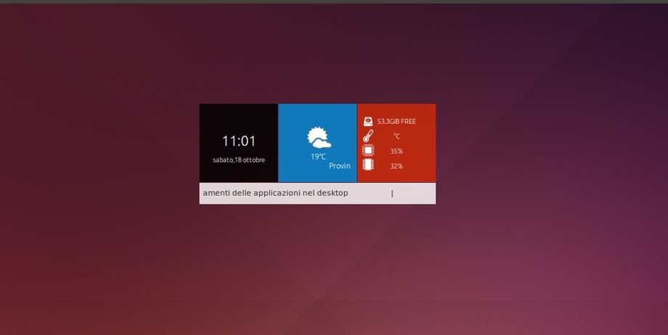Click the °C sensor temperature value
Screen dimensions: 668x335
coord(396,136)
